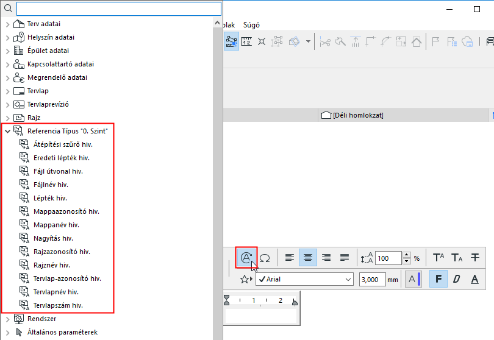
Task: Click the right tab stop marker on ruler
Action: click(x=295, y=303)
